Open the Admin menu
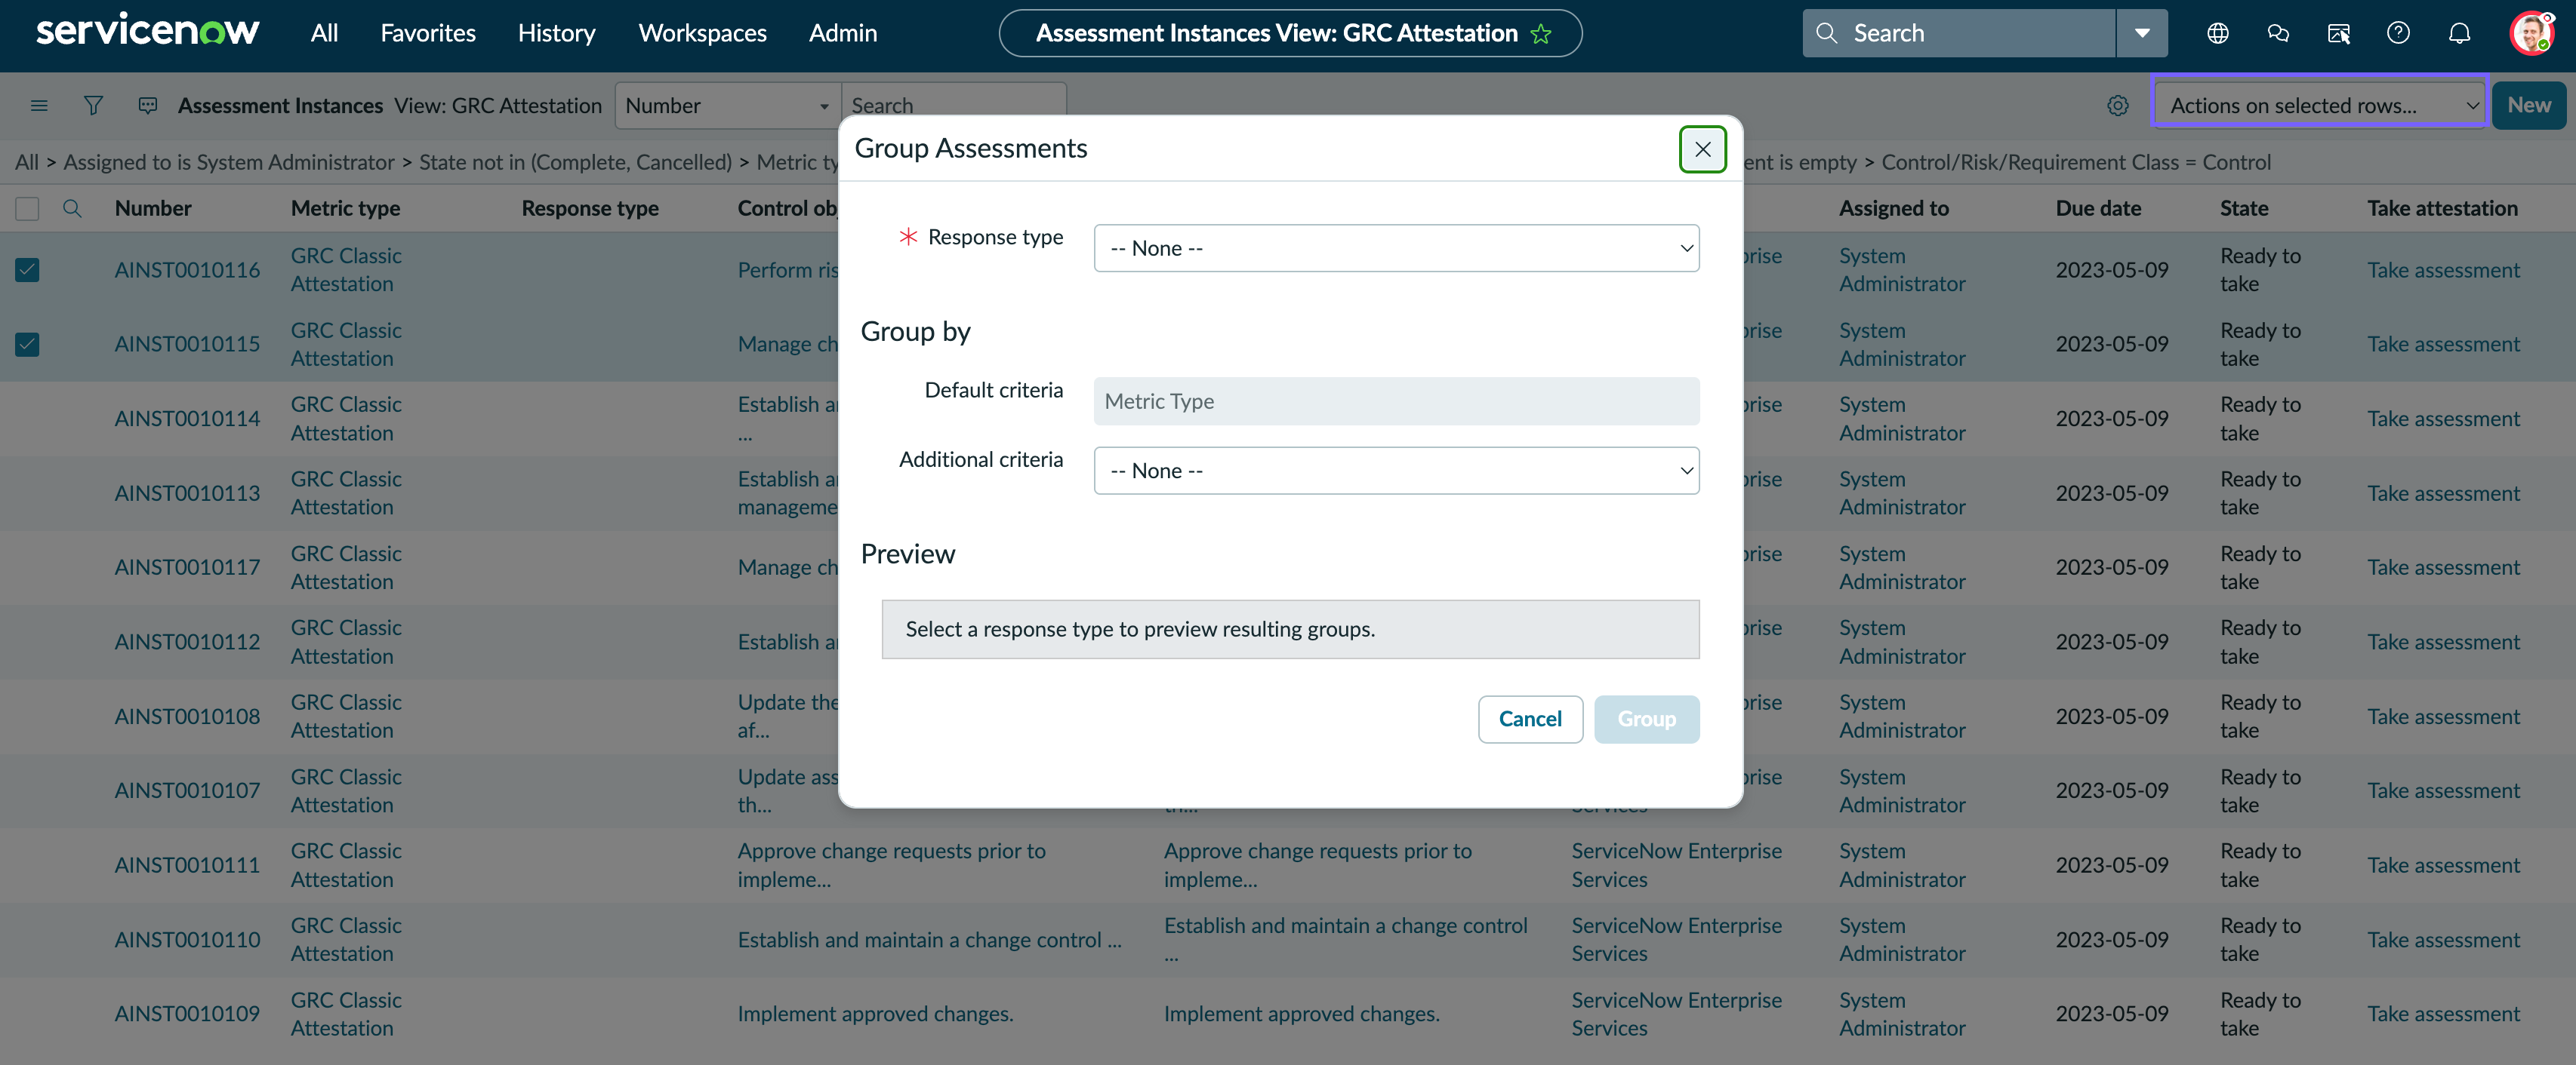Viewport: 2576px width, 1065px height. click(842, 33)
